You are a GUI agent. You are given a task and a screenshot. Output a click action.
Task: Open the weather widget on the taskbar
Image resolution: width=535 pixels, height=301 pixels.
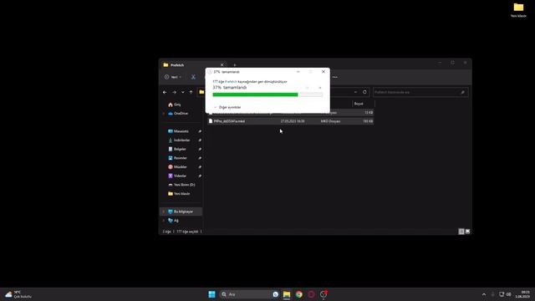click(18, 294)
